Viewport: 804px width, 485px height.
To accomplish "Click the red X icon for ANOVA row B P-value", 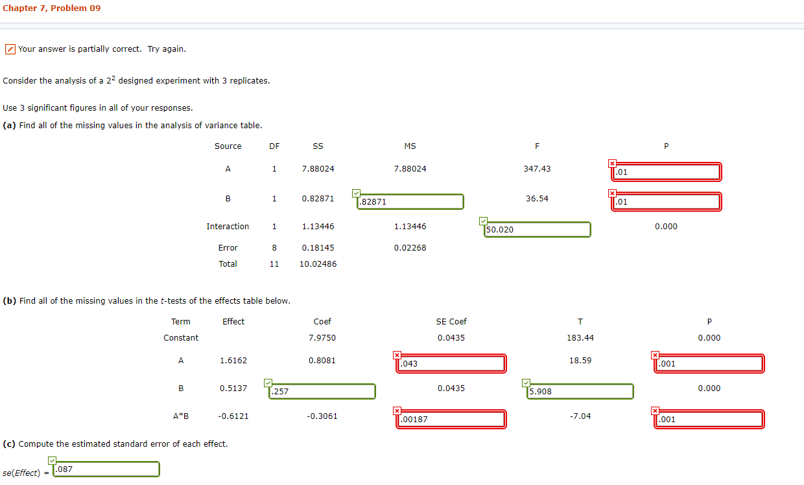I will (x=611, y=193).
